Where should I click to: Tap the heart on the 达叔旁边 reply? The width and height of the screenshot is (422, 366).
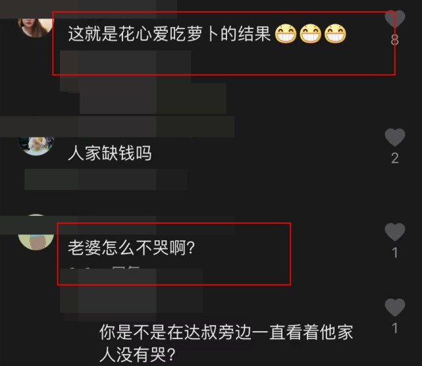tap(395, 307)
